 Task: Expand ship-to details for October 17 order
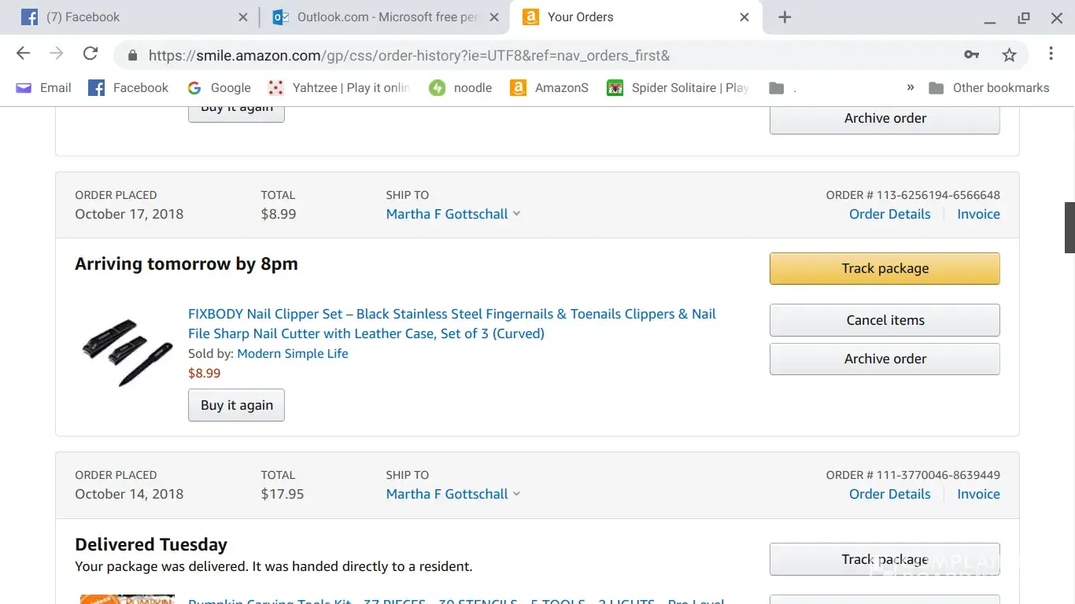pyautogui.click(x=453, y=214)
